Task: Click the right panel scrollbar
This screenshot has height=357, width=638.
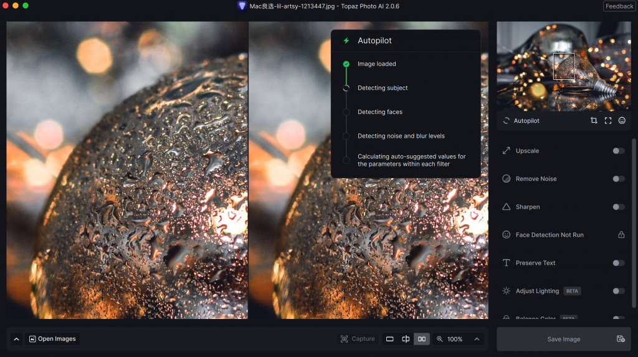Action: click(633, 223)
